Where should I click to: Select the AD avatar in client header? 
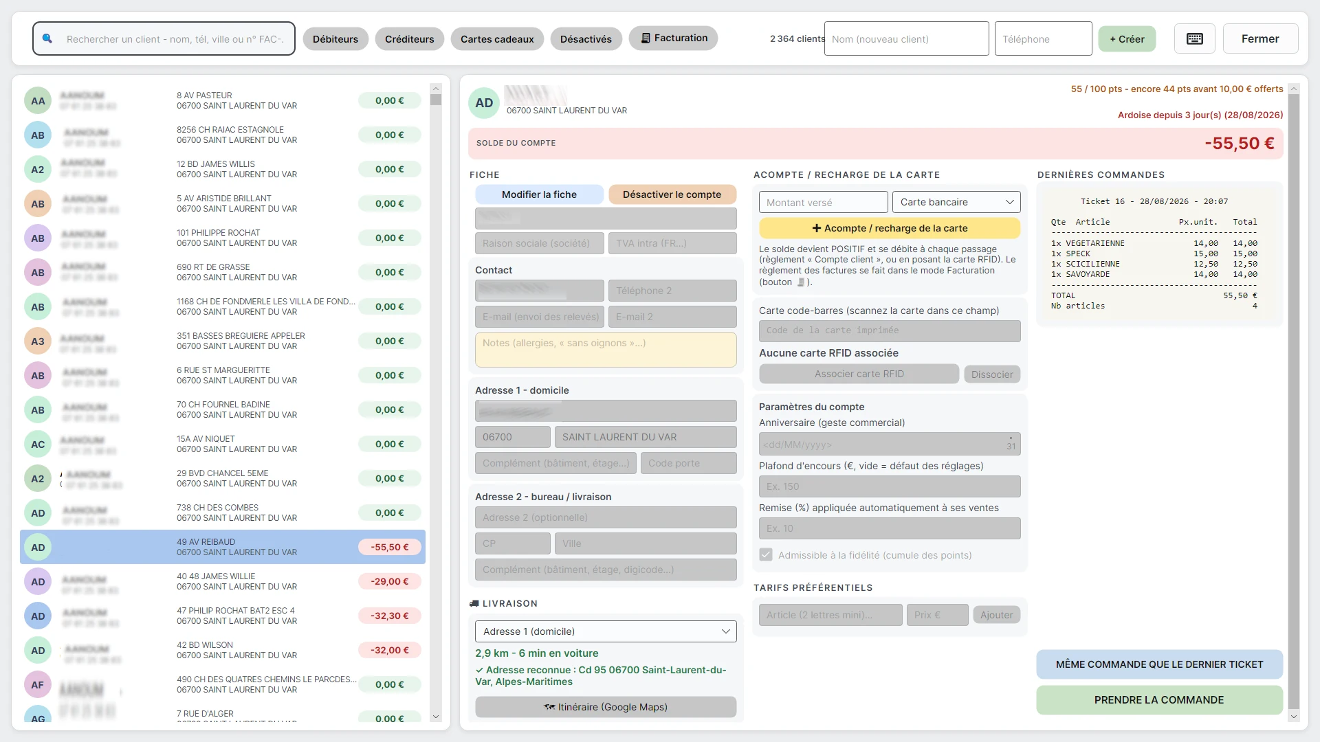[x=484, y=103]
